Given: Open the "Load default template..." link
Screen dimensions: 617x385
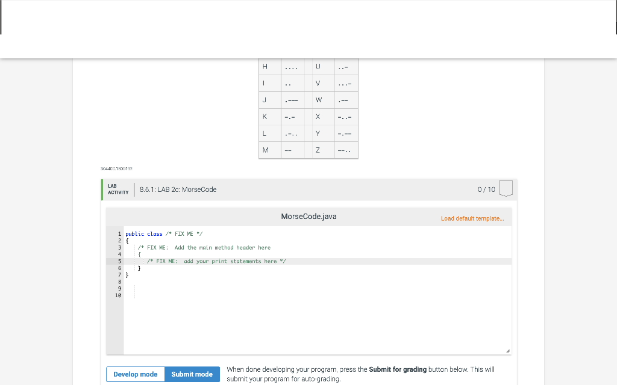Looking at the screenshot, I should pyautogui.click(x=472, y=218).
